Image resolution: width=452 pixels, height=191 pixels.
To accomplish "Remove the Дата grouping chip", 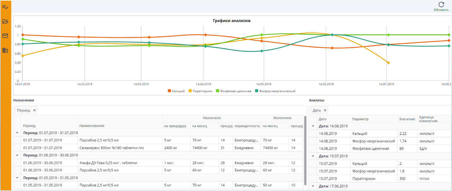I will click(325, 110).
